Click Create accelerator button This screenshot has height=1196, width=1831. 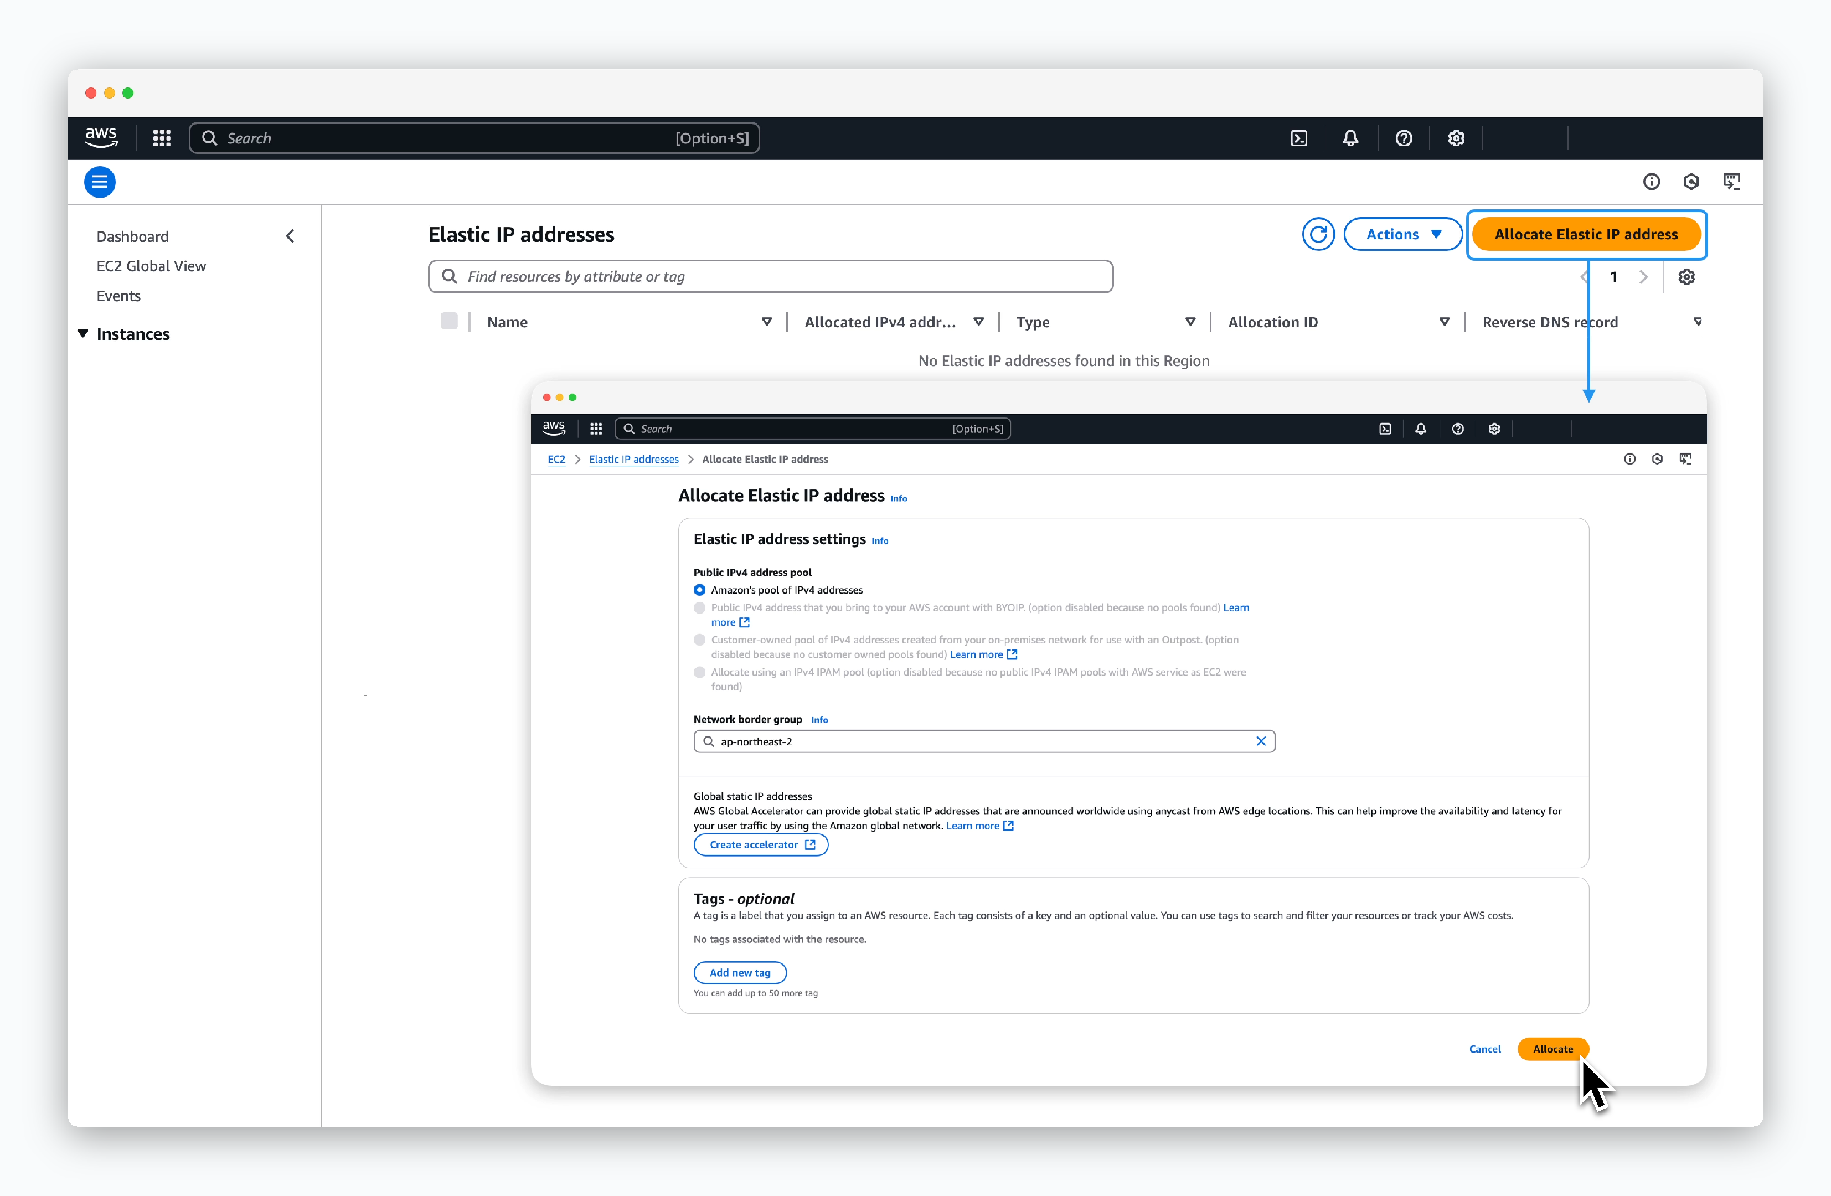pos(761,844)
